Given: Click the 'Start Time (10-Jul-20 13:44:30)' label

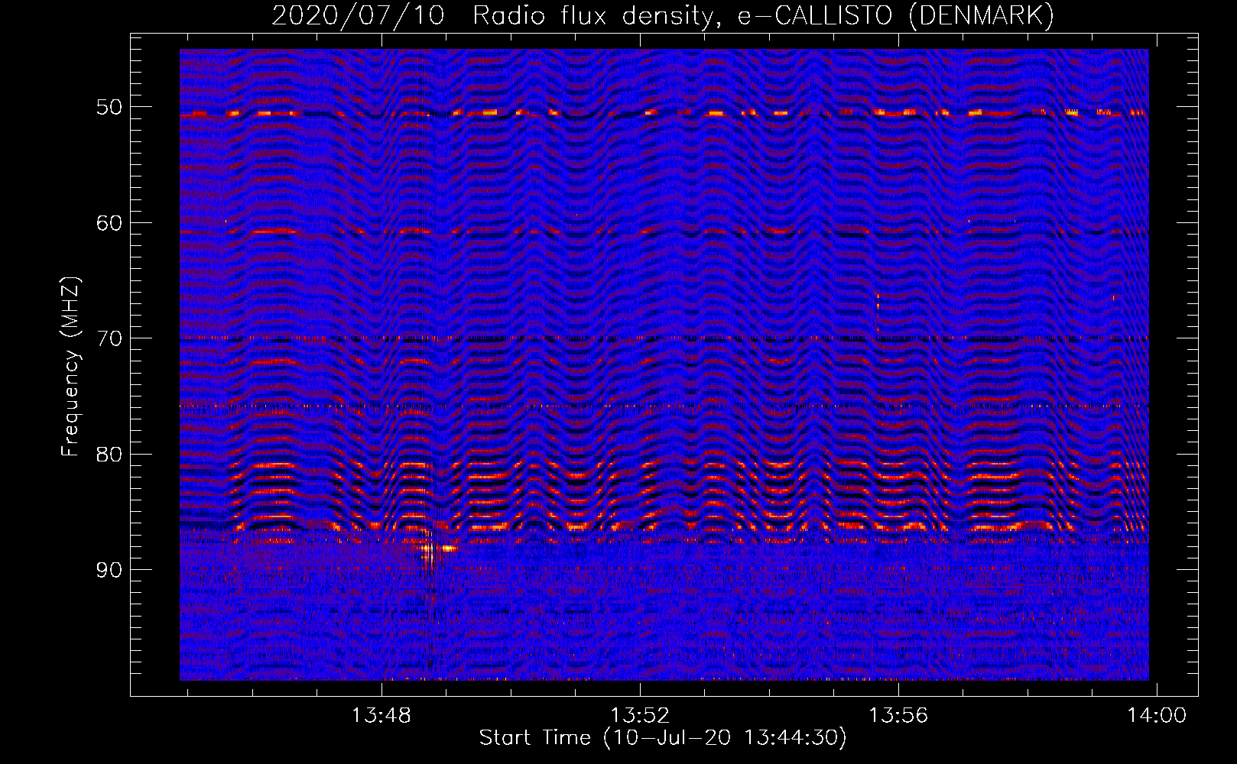Looking at the screenshot, I should click(663, 738).
